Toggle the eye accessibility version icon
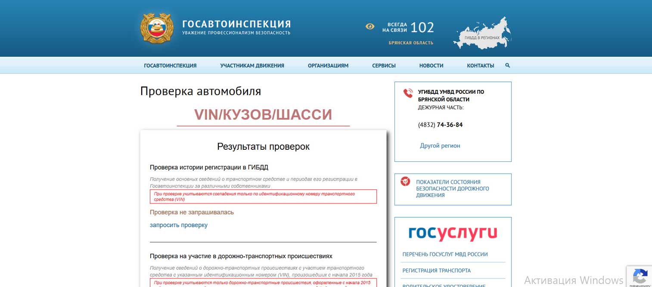Screen dimensions: 652x287 [x=370, y=27]
